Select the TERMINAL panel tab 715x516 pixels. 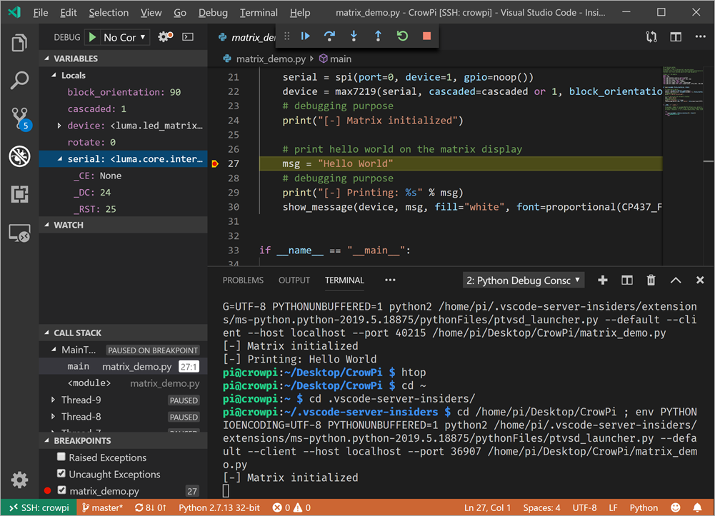[x=344, y=280]
